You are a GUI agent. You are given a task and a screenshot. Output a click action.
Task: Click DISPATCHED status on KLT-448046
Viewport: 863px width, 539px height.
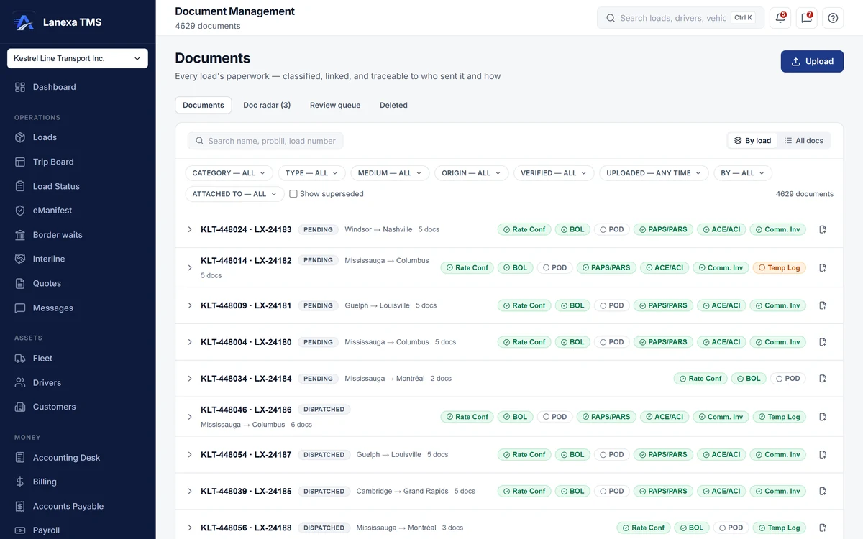[x=324, y=410]
